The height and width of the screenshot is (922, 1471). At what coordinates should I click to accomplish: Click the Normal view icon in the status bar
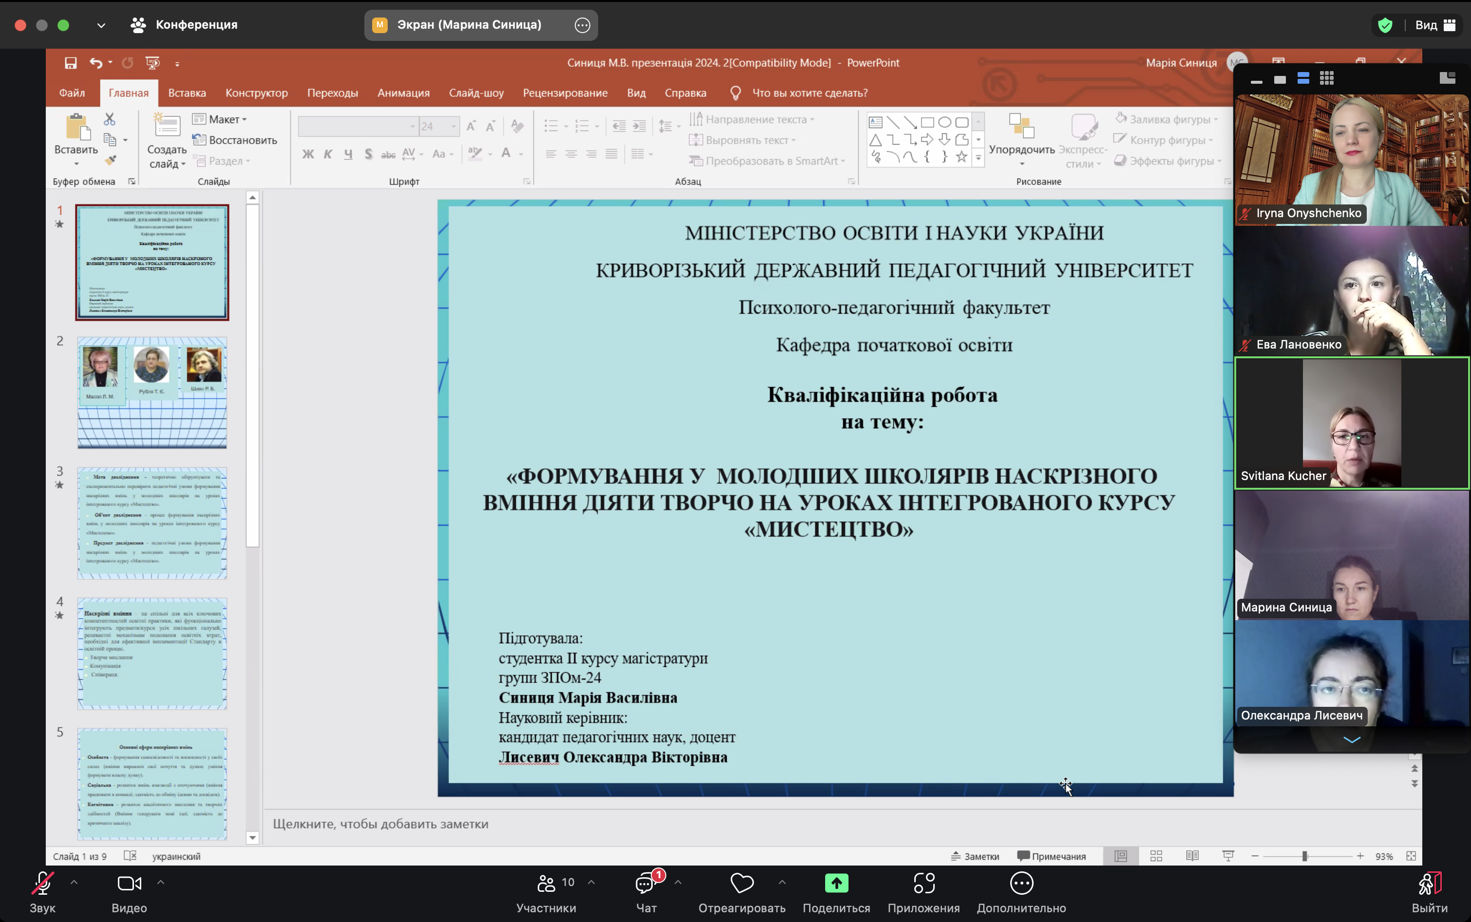(x=1121, y=856)
